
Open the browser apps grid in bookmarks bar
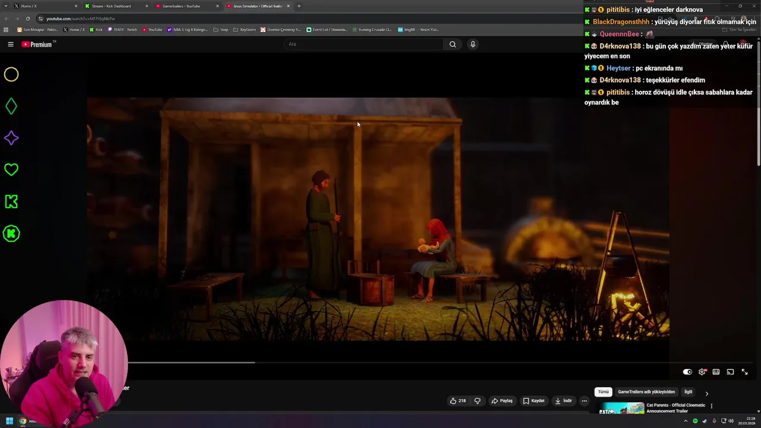(6, 29)
